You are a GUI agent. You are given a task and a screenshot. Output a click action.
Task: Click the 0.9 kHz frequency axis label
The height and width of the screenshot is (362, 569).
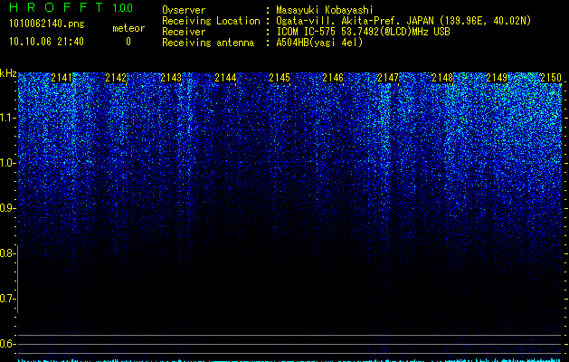pyautogui.click(x=7, y=208)
